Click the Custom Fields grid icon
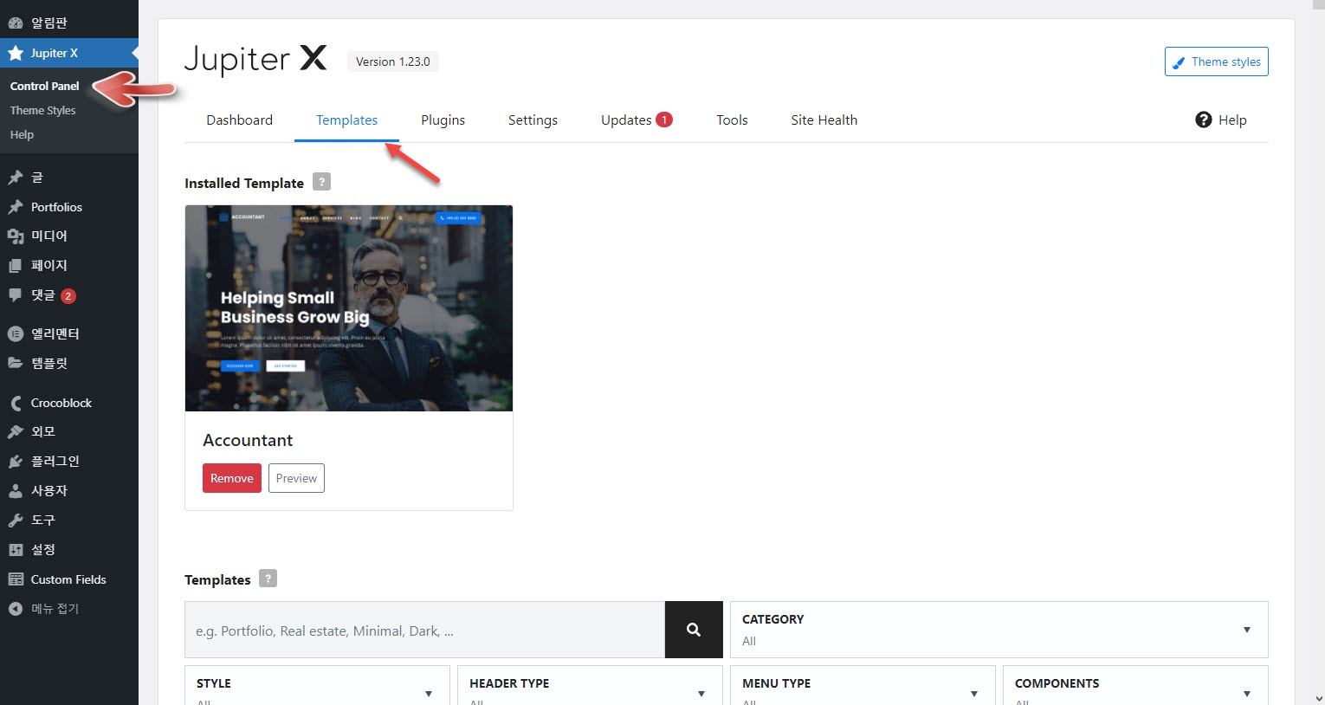Viewport: 1325px width, 705px height. point(16,579)
